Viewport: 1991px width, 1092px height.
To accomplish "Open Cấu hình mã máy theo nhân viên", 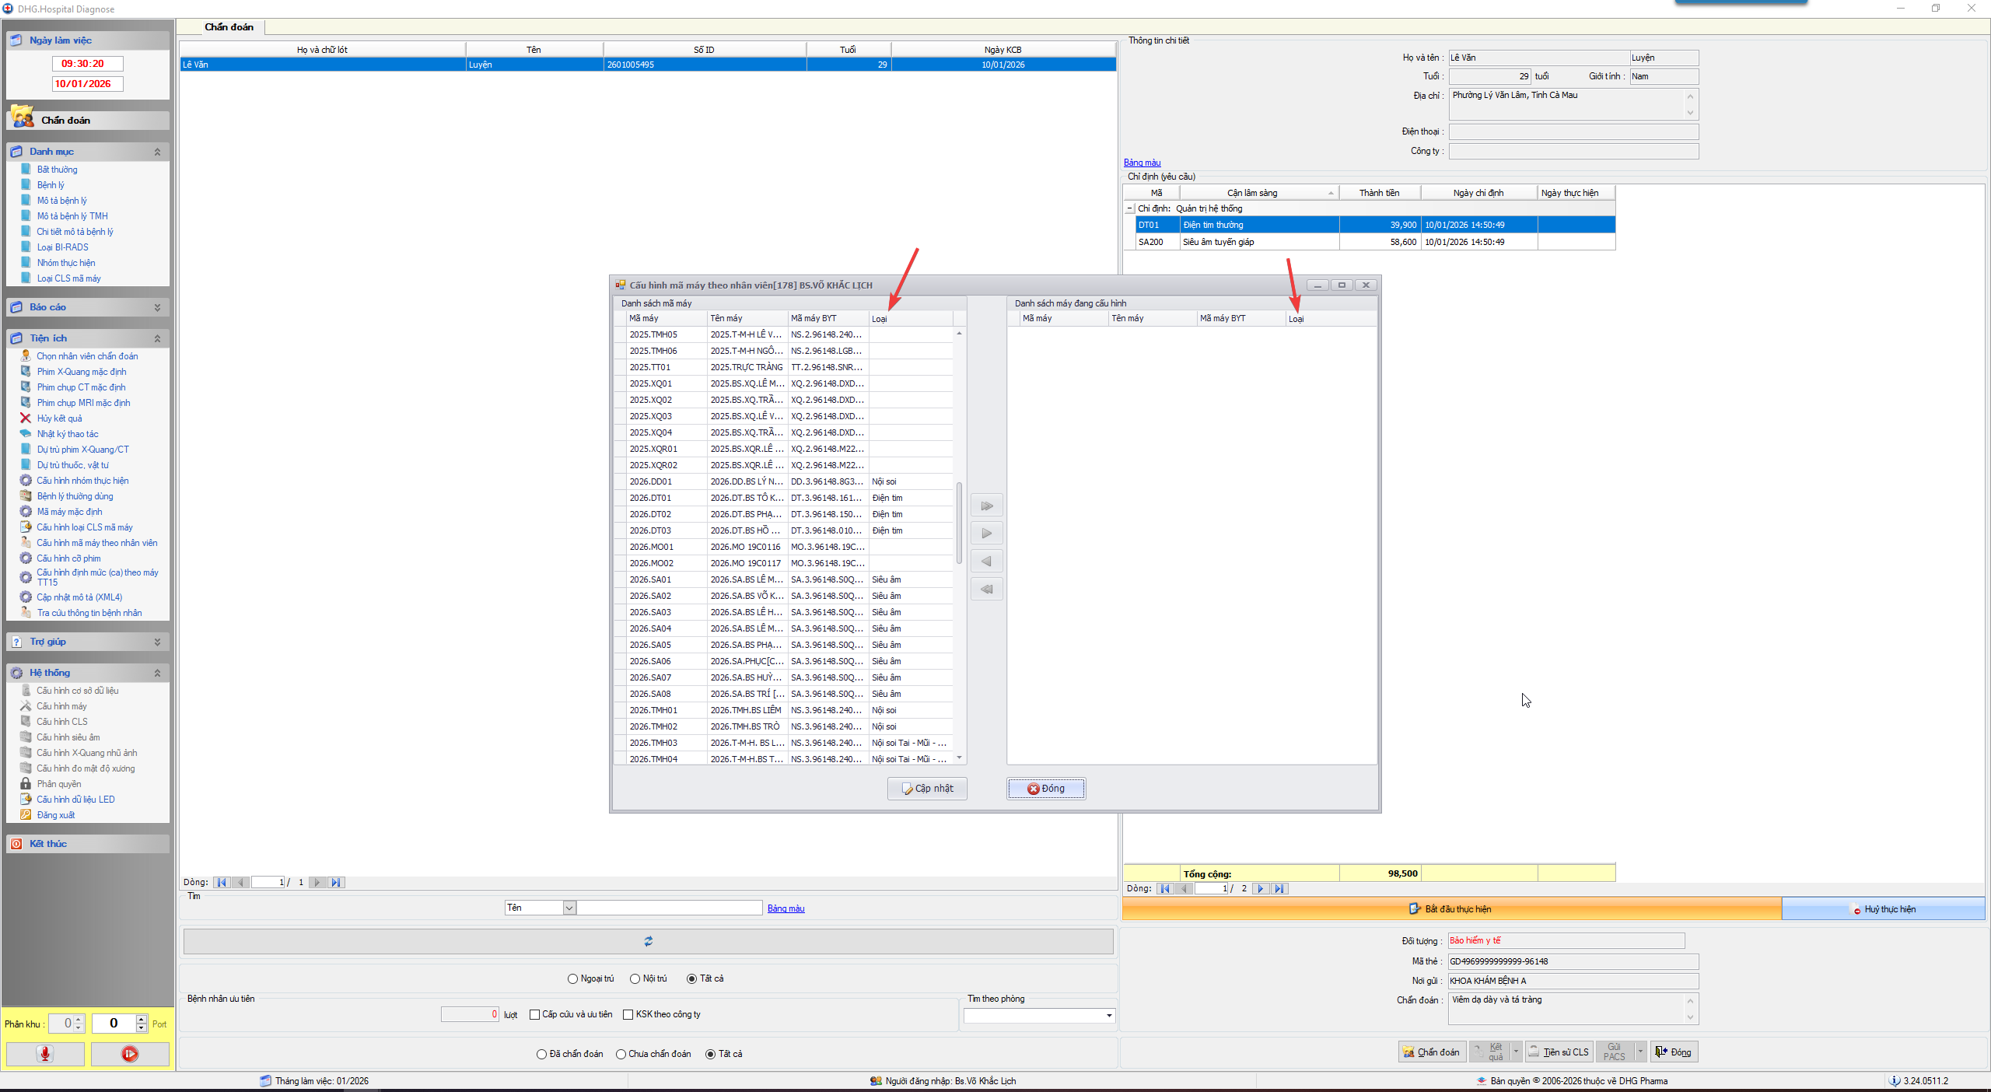I will (x=96, y=543).
